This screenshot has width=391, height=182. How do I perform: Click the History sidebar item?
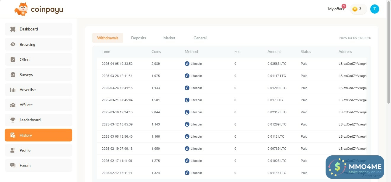[38, 135]
